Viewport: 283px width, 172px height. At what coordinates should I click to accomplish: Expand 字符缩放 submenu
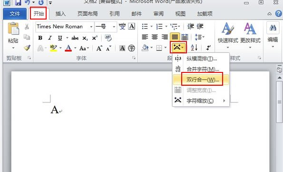click(x=201, y=101)
